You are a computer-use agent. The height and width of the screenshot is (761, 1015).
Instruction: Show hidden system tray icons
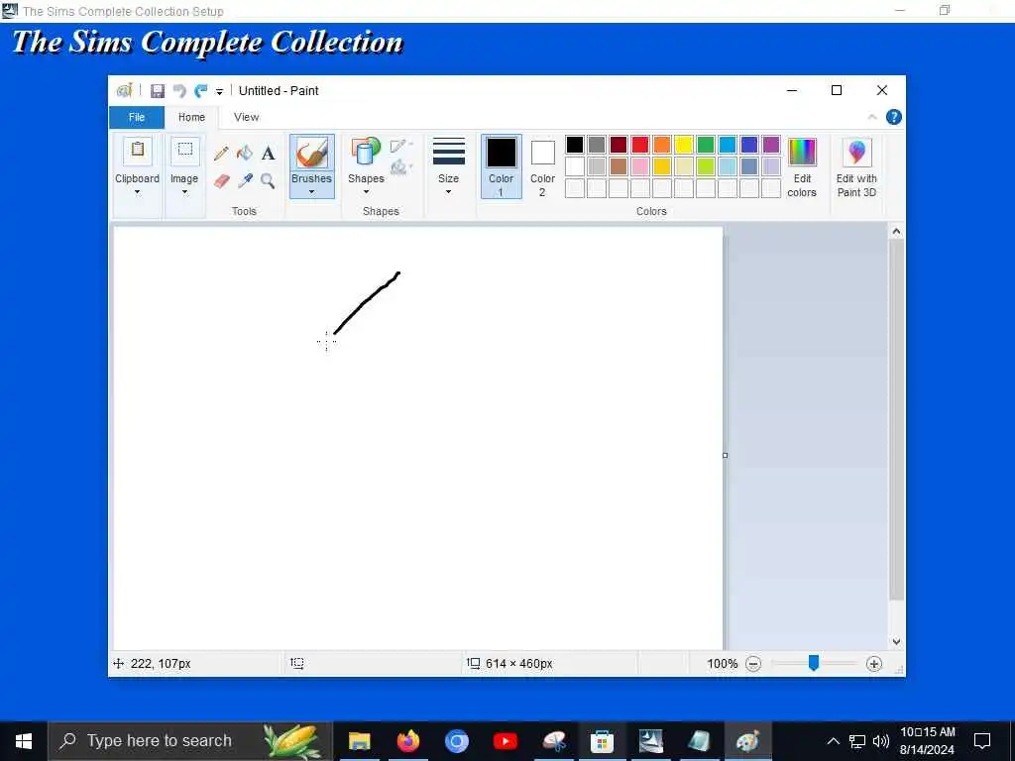coord(833,741)
